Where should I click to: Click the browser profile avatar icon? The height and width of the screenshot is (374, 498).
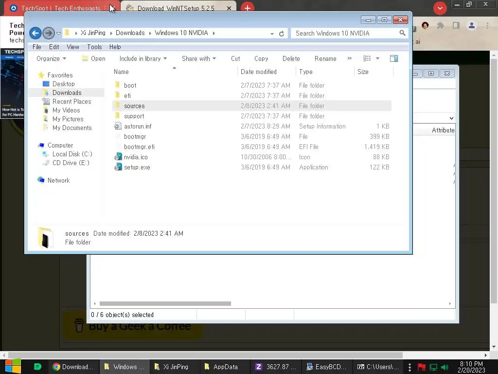tap(472, 25)
